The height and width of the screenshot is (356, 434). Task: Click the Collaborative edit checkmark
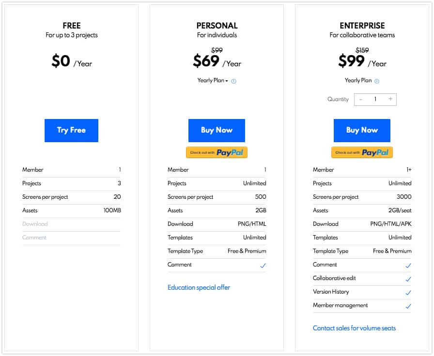click(x=408, y=279)
